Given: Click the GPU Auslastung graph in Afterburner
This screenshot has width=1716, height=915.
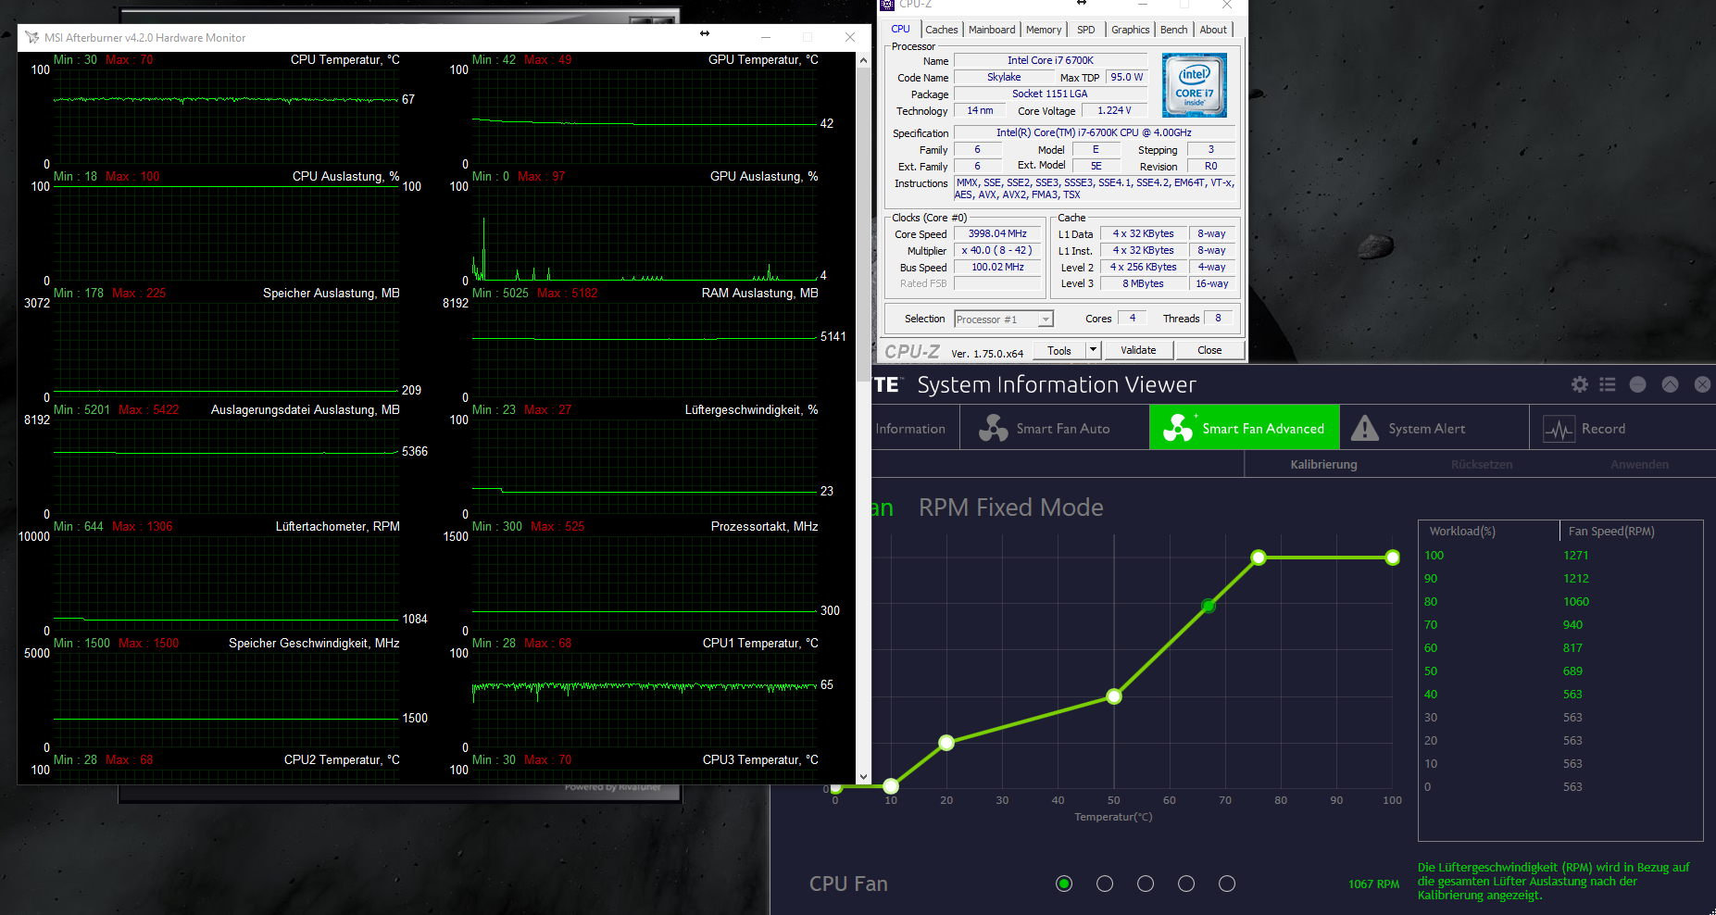Looking at the screenshot, I should click(x=645, y=233).
